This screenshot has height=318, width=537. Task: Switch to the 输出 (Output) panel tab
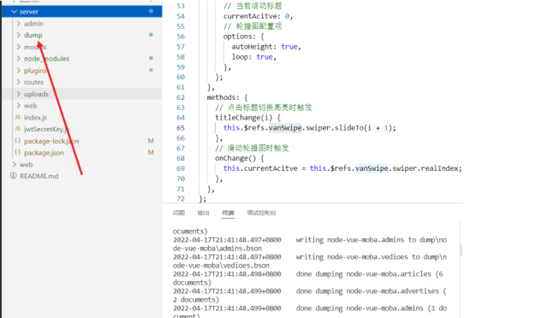203,213
